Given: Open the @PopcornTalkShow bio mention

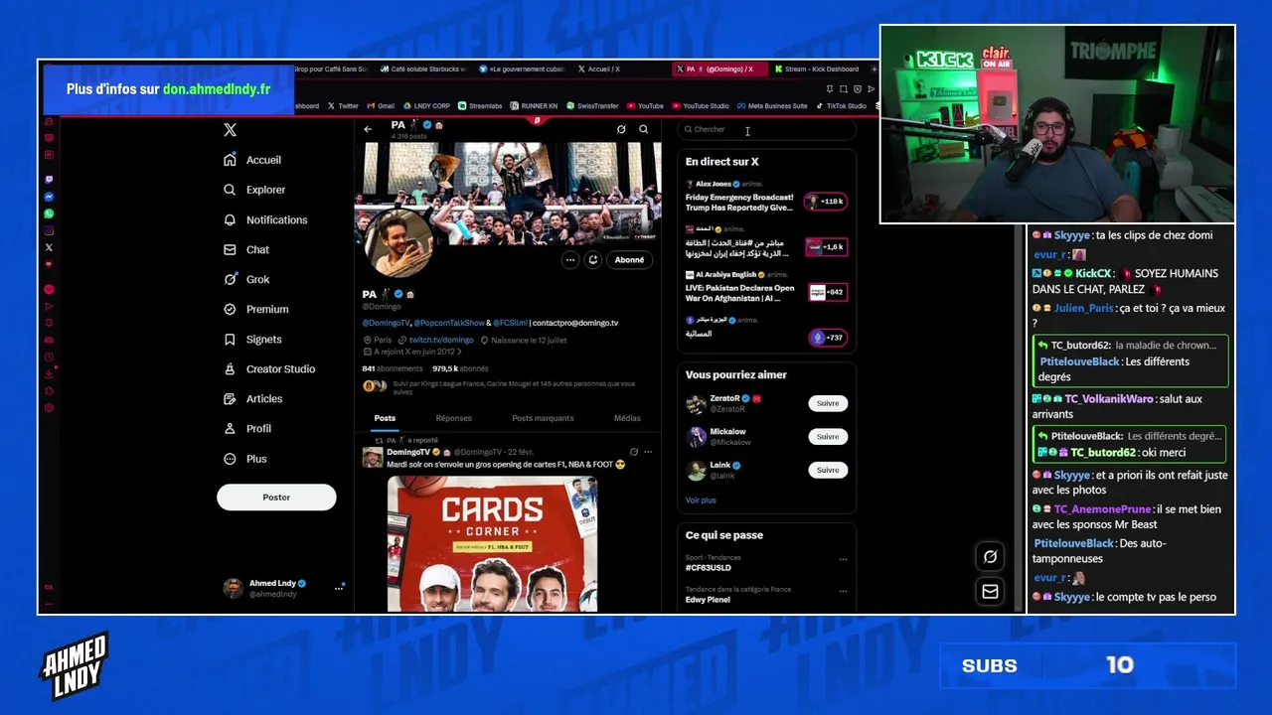Looking at the screenshot, I should point(448,323).
